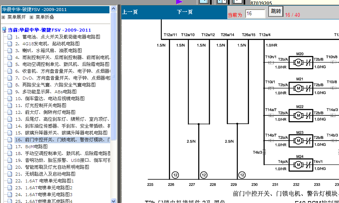Screen dimensions: 339x203
Task: Click page icon for item 11 灯光控制开关
Action: point(10,105)
